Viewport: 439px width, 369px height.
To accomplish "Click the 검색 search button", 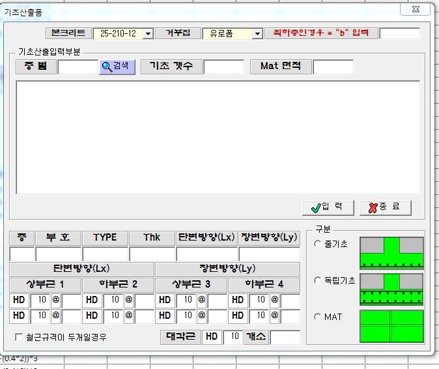I will (117, 66).
